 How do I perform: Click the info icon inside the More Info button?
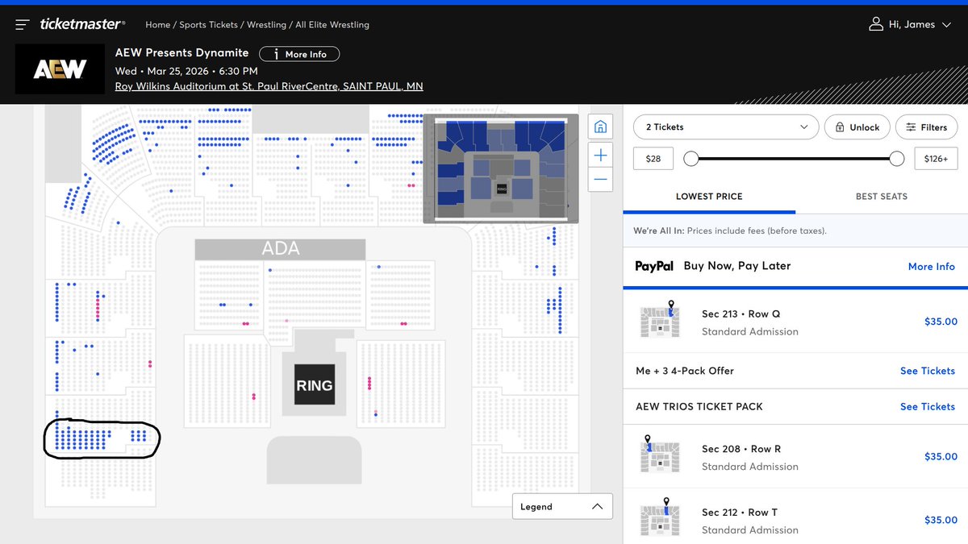[278, 54]
